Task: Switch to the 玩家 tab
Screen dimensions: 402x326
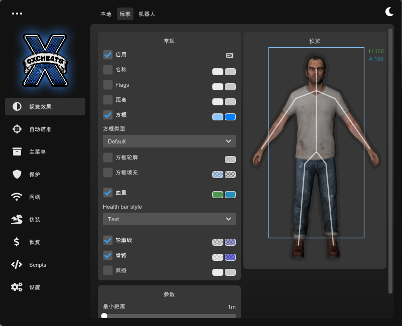Action: [125, 14]
